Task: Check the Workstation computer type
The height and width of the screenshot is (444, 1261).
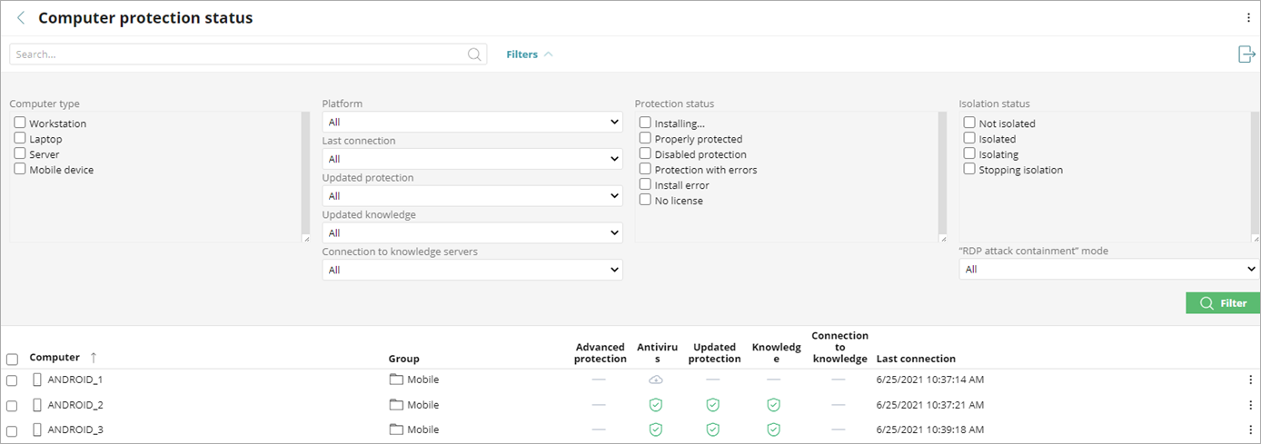Action: pos(20,123)
